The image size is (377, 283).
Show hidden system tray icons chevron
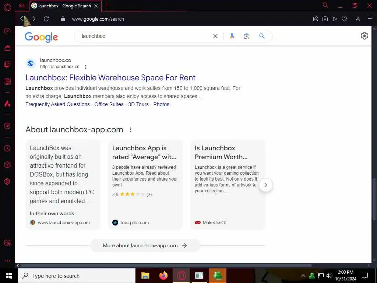[303, 276]
